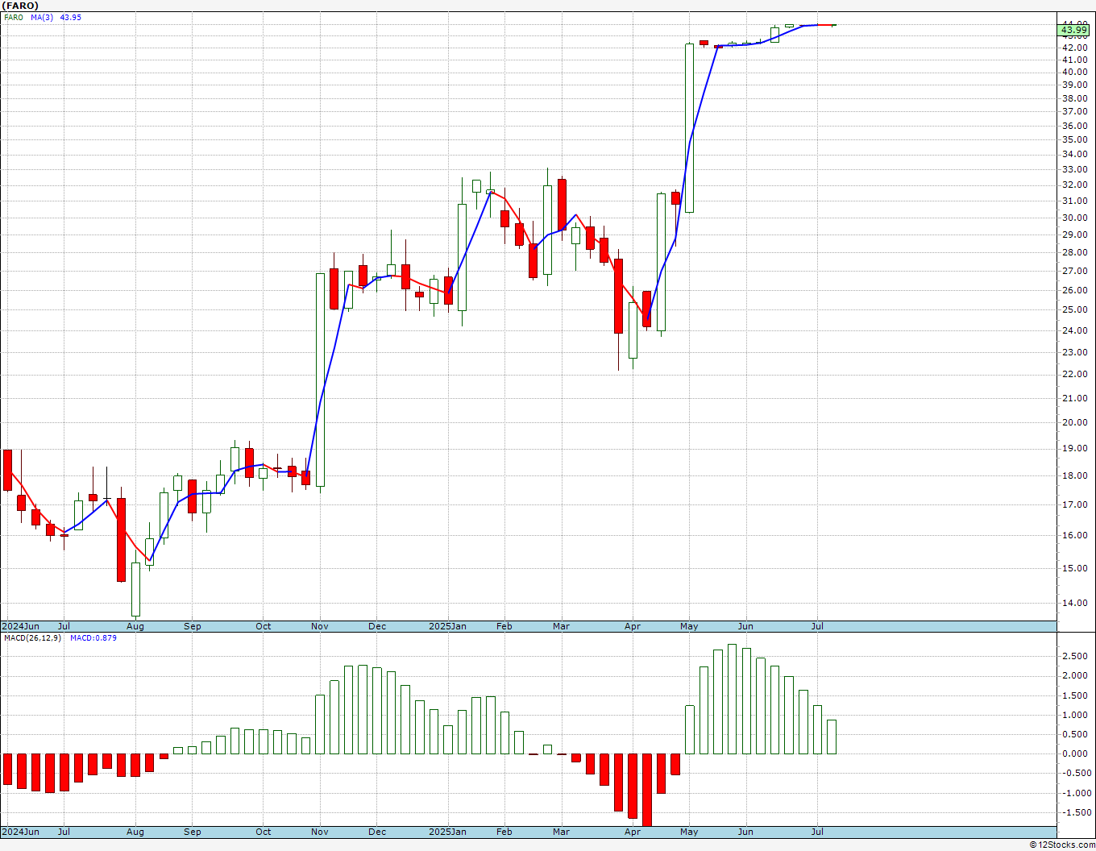The height and width of the screenshot is (851, 1096).
Task: Click the 14.00 price axis label
Action: tap(1073, 604)
